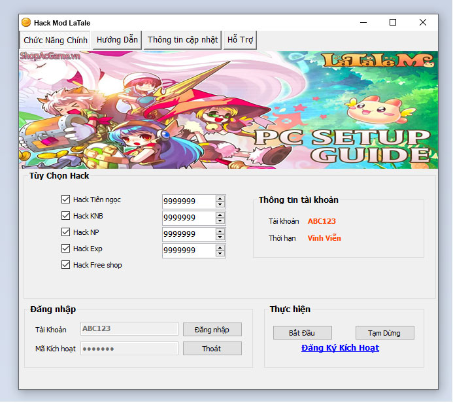Open the Hướng Dẫn tab

[x=117, y=40]
